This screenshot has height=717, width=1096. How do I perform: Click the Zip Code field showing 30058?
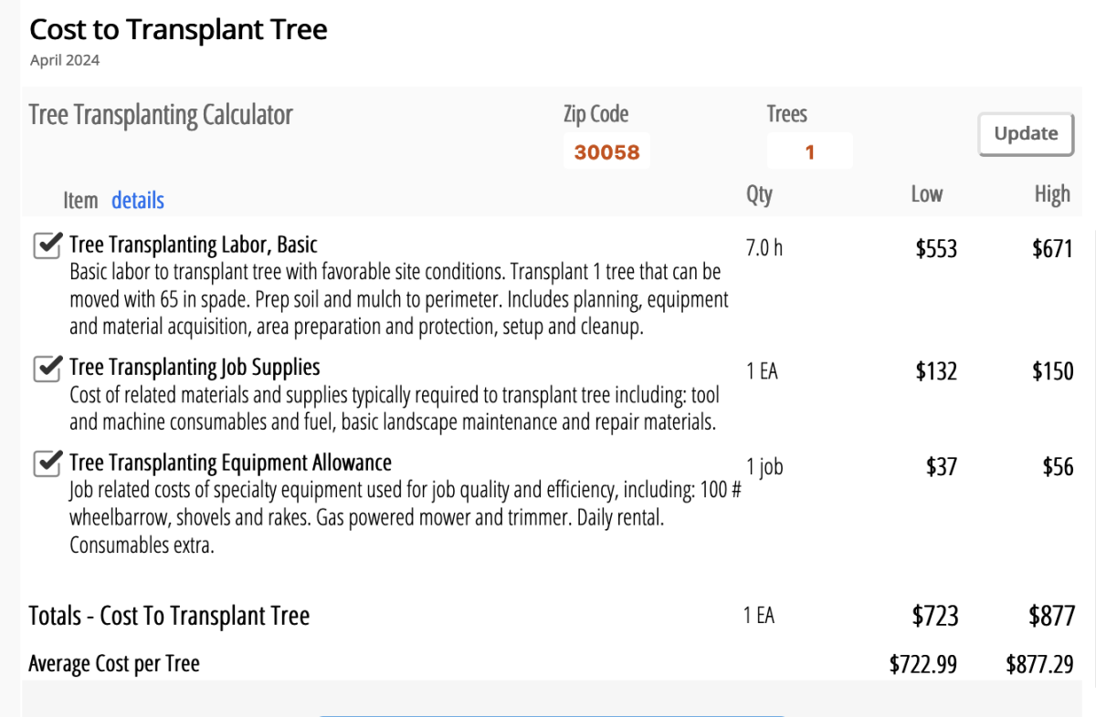(x=607, y=151)
